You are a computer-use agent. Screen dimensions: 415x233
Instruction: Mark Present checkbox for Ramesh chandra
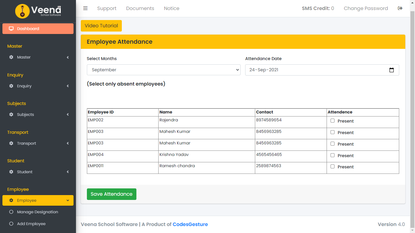pos(332,167)
